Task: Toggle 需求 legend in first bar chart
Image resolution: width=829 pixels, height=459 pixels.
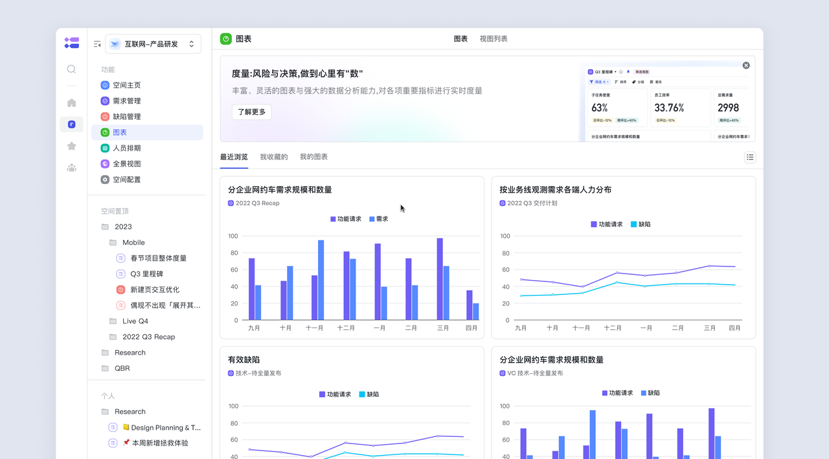Action: [x=378, y=219]
